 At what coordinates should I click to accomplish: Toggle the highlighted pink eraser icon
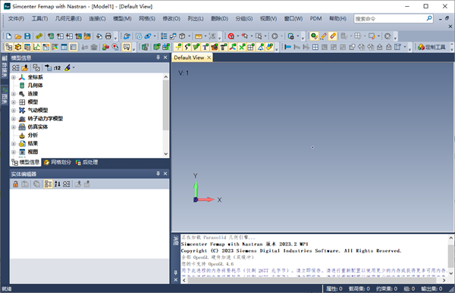click(333, 36)
